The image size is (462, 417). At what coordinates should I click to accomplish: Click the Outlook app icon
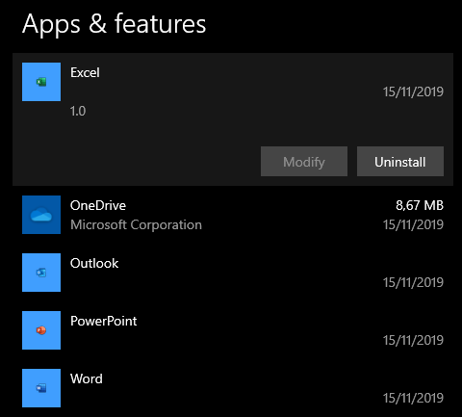[x=41, y=273]
